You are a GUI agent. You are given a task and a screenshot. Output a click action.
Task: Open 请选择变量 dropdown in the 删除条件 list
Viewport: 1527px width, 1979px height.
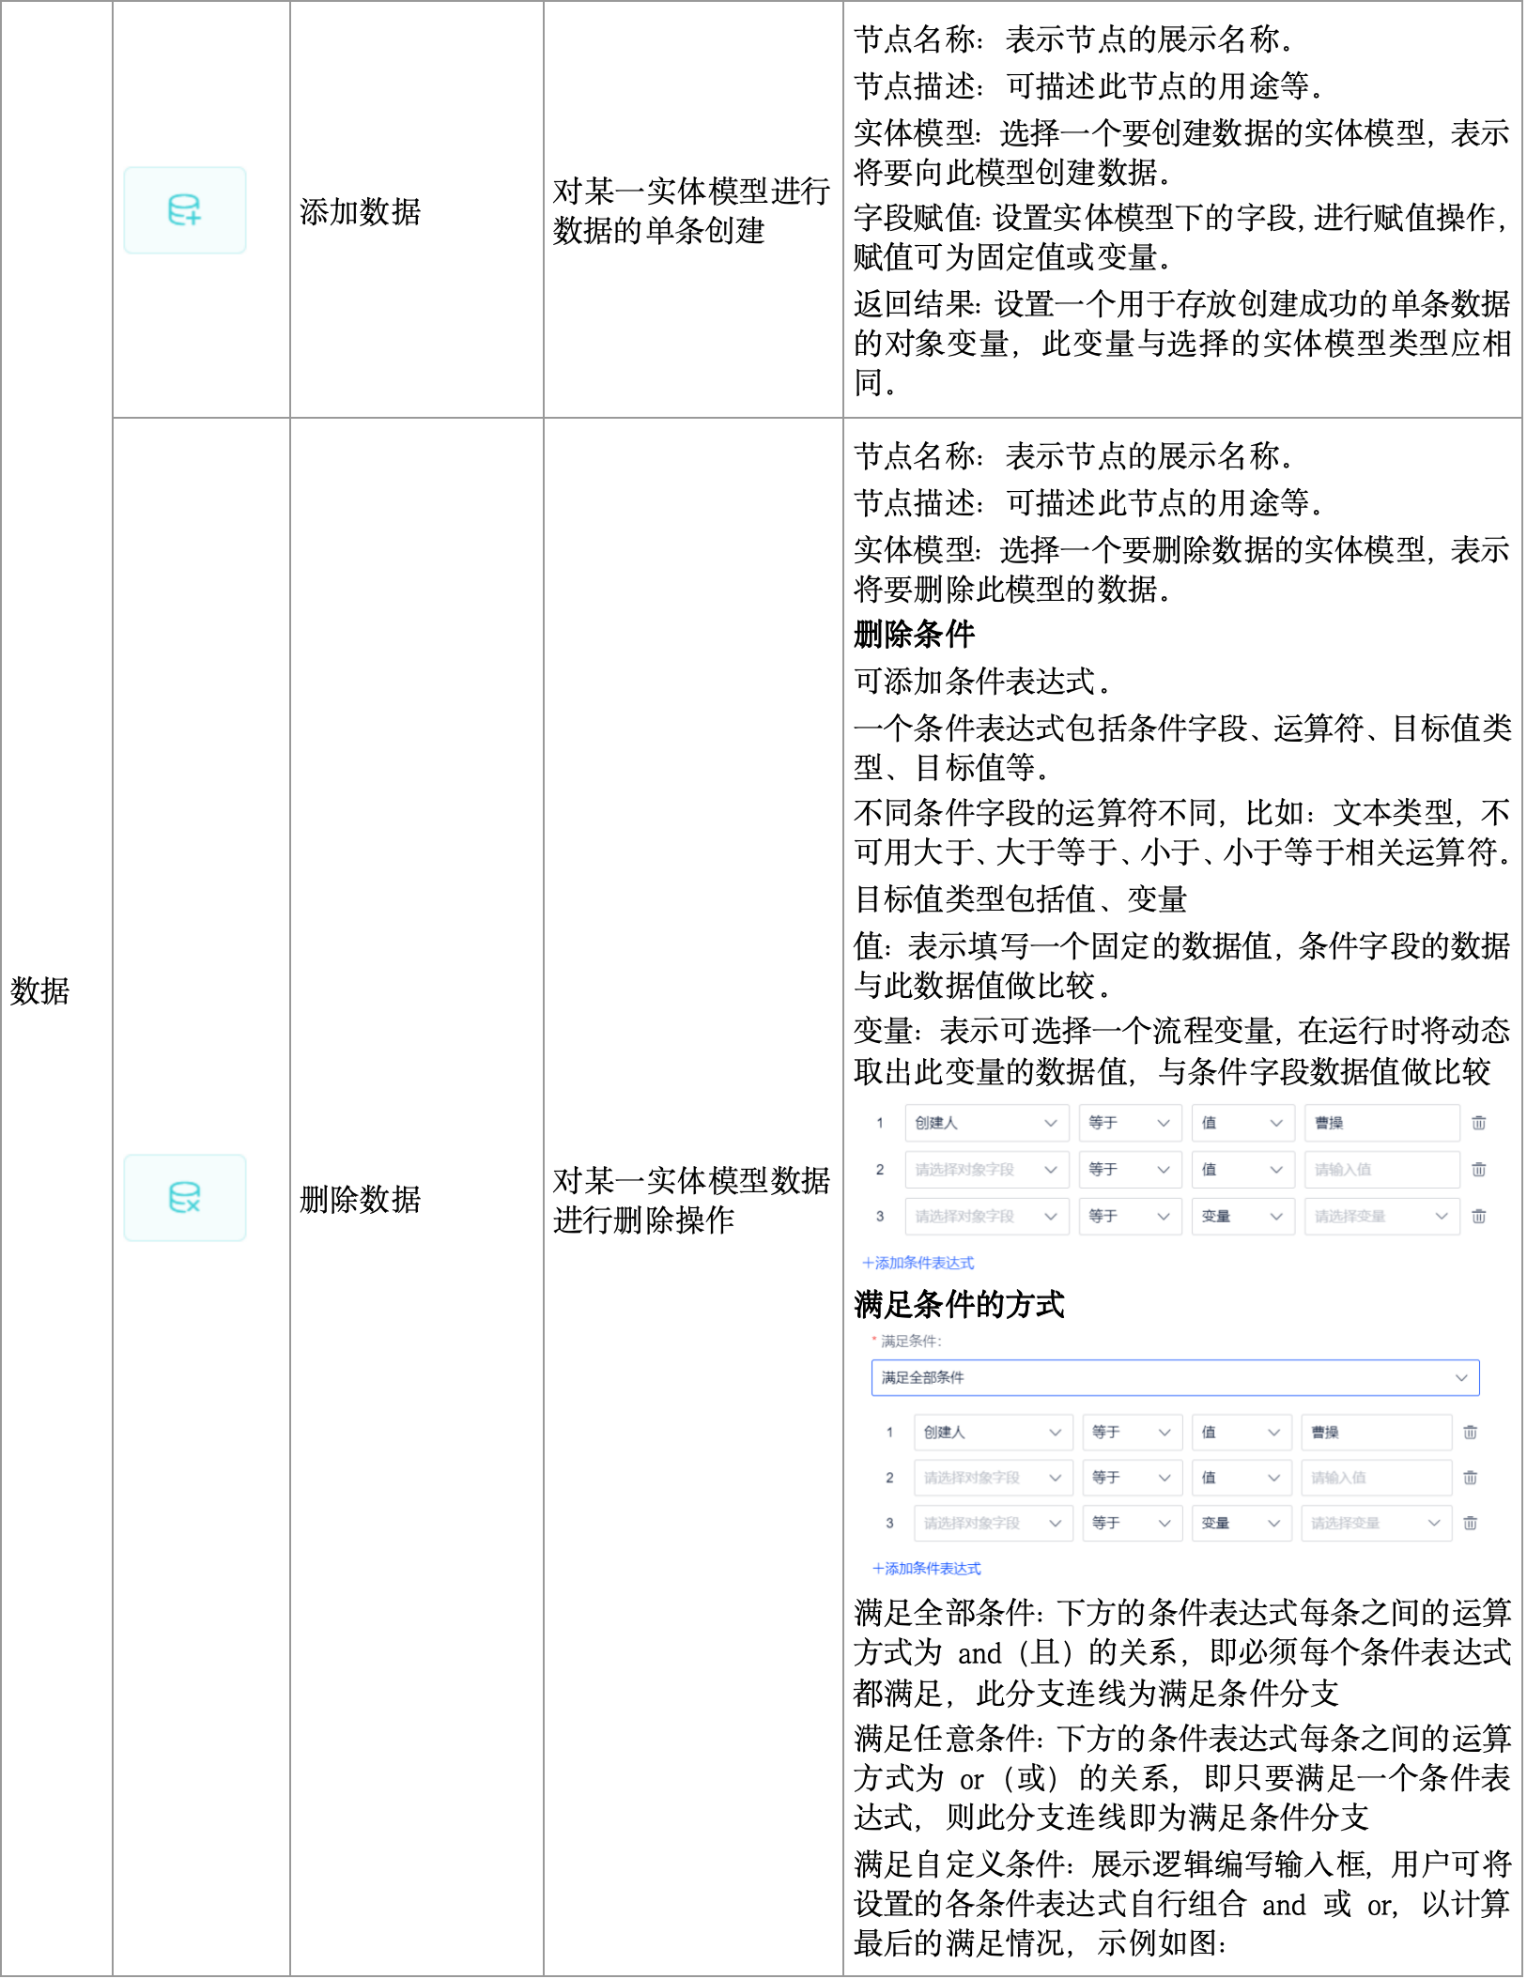(x=1382, y=1217)
